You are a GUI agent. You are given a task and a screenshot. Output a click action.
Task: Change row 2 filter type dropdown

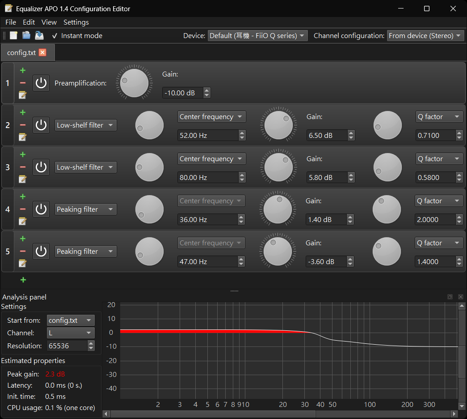85,125
